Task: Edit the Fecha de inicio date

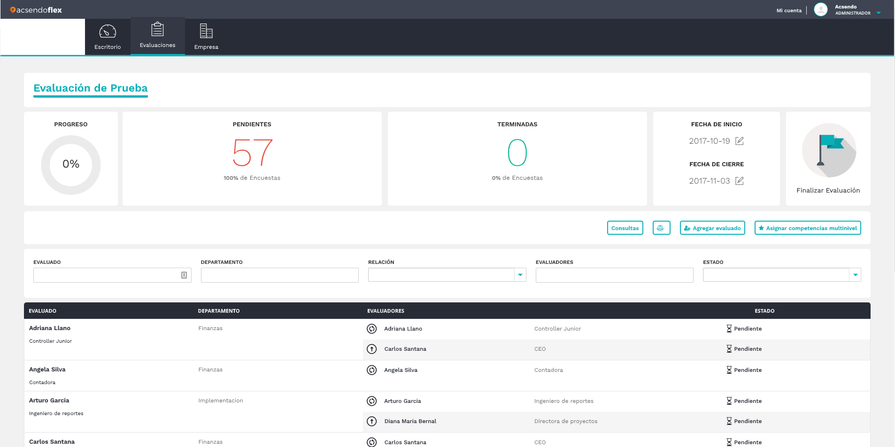Action: (x=740, y=141)
